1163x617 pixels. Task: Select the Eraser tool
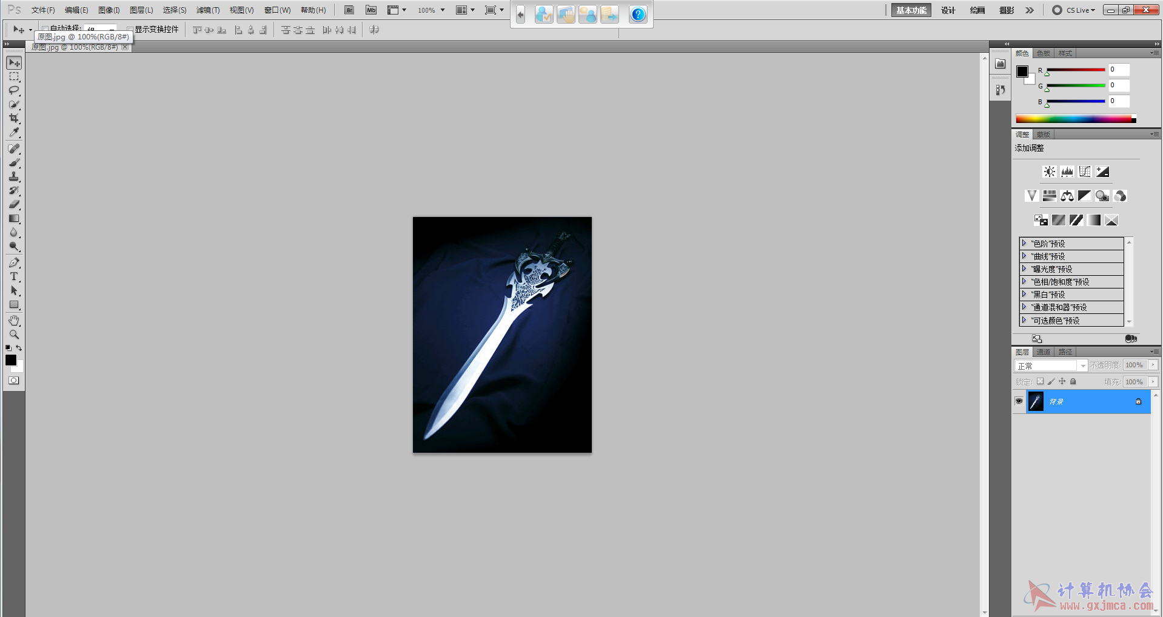point(14,204)
